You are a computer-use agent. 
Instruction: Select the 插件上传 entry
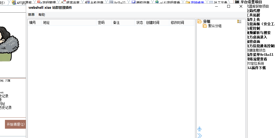(253, 19)
